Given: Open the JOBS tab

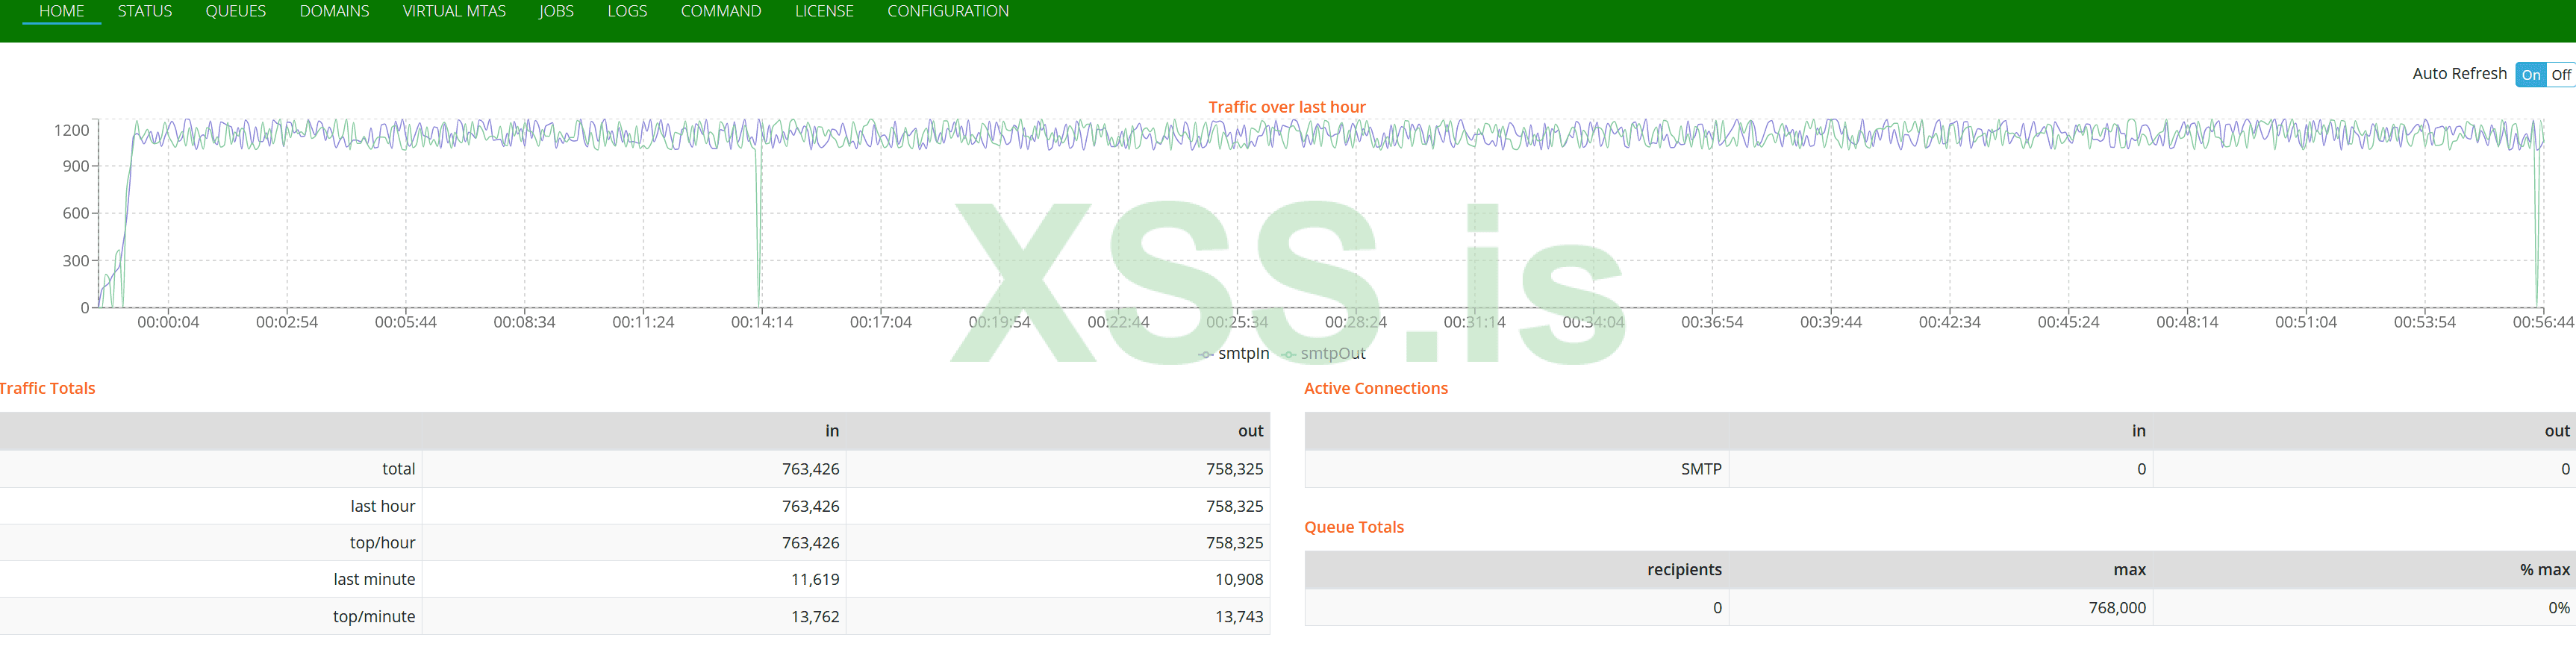Looking at the screenshot, I should click(x=556, y=11).
